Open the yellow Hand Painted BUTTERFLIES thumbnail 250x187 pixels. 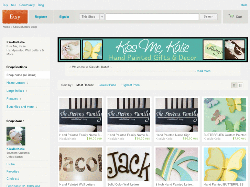tap(225, 164)
